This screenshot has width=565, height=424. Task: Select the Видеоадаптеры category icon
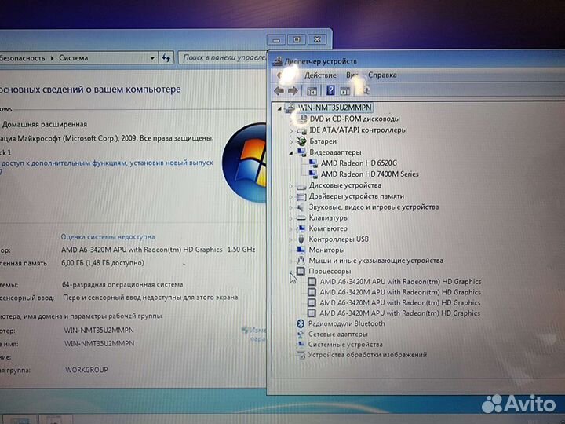(x=301, y=152)
